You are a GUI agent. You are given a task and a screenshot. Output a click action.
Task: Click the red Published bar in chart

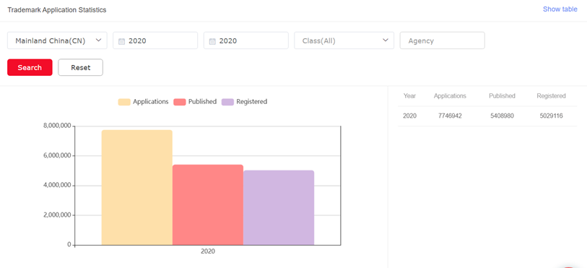[208, 204]
